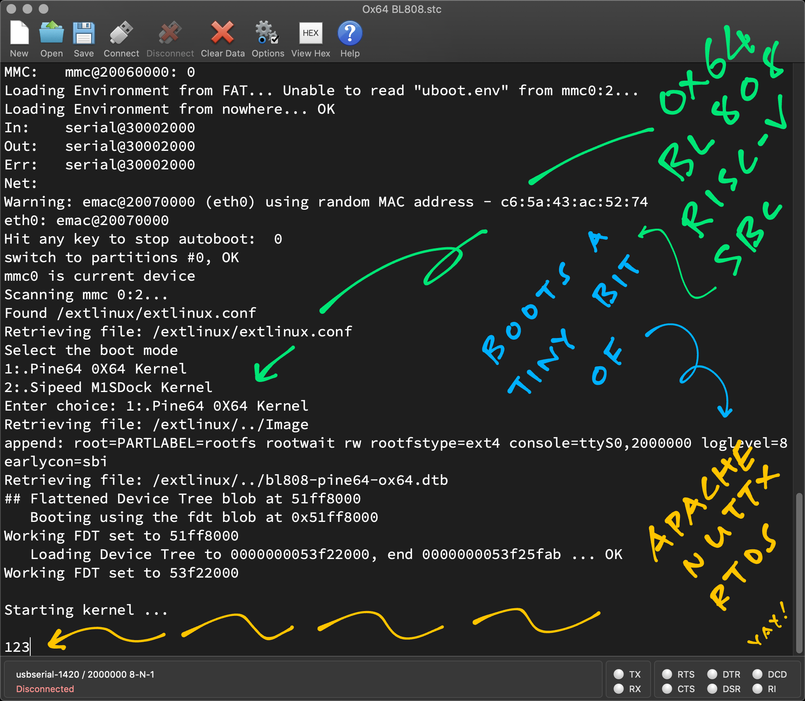
Task: Toggle the DTR signal indicator
Action: coord(712,674)
